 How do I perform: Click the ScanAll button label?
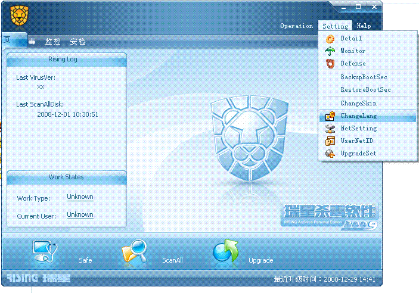click(172, 260)
